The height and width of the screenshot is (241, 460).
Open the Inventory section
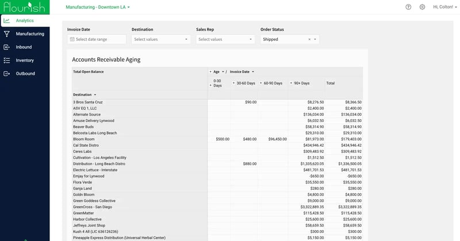point(25,60)
